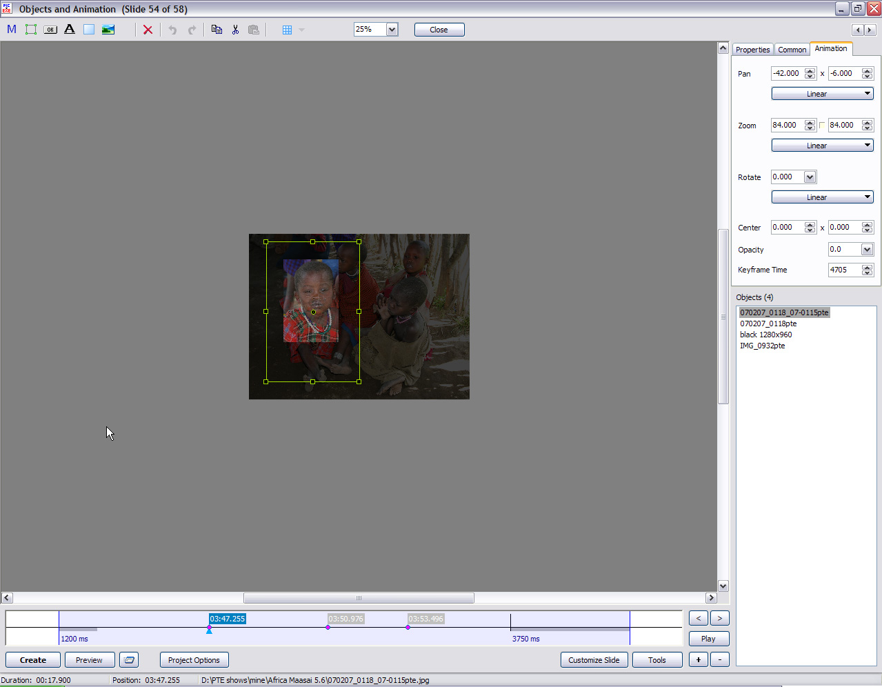
Task: Cut selection using the scissors icon
Action: click(235, 30)
